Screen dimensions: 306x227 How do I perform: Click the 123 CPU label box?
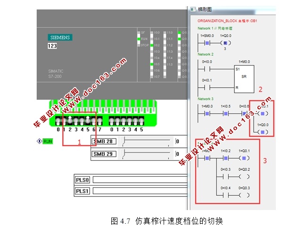pyautogui.click(x=52, y=46)
